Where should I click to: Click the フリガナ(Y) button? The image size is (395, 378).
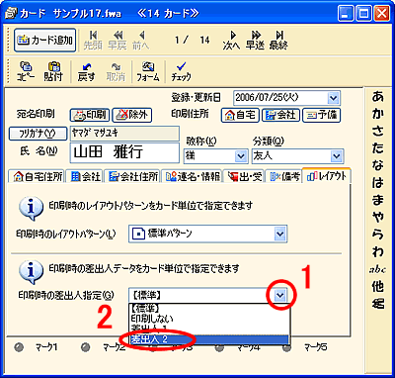(37, 134)
